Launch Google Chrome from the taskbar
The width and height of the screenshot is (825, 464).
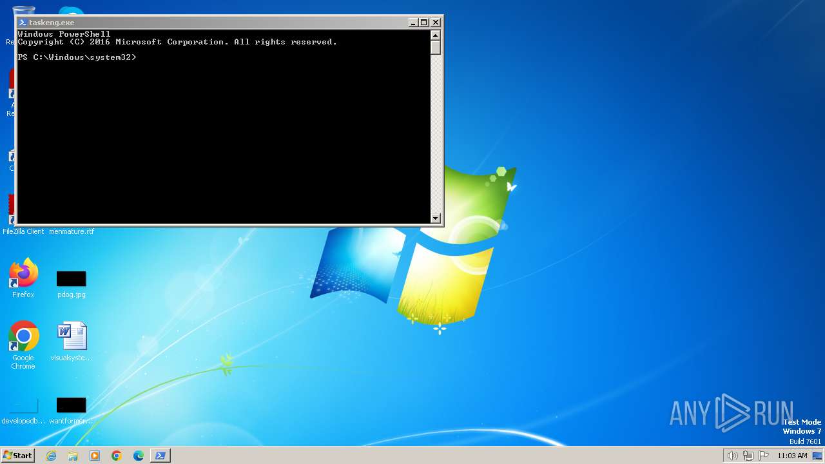click(117, 456)
